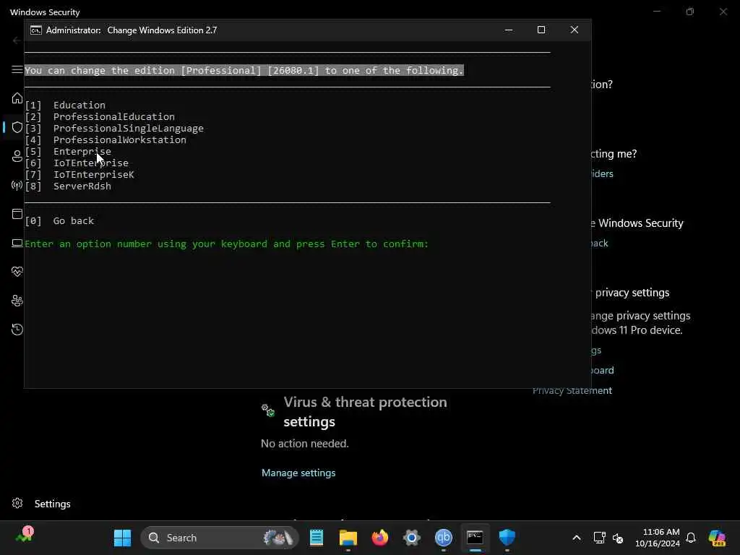Click the [0] Go back line
Screen dimensions: 740x555
pyautogui.click(x=59, y=220)
